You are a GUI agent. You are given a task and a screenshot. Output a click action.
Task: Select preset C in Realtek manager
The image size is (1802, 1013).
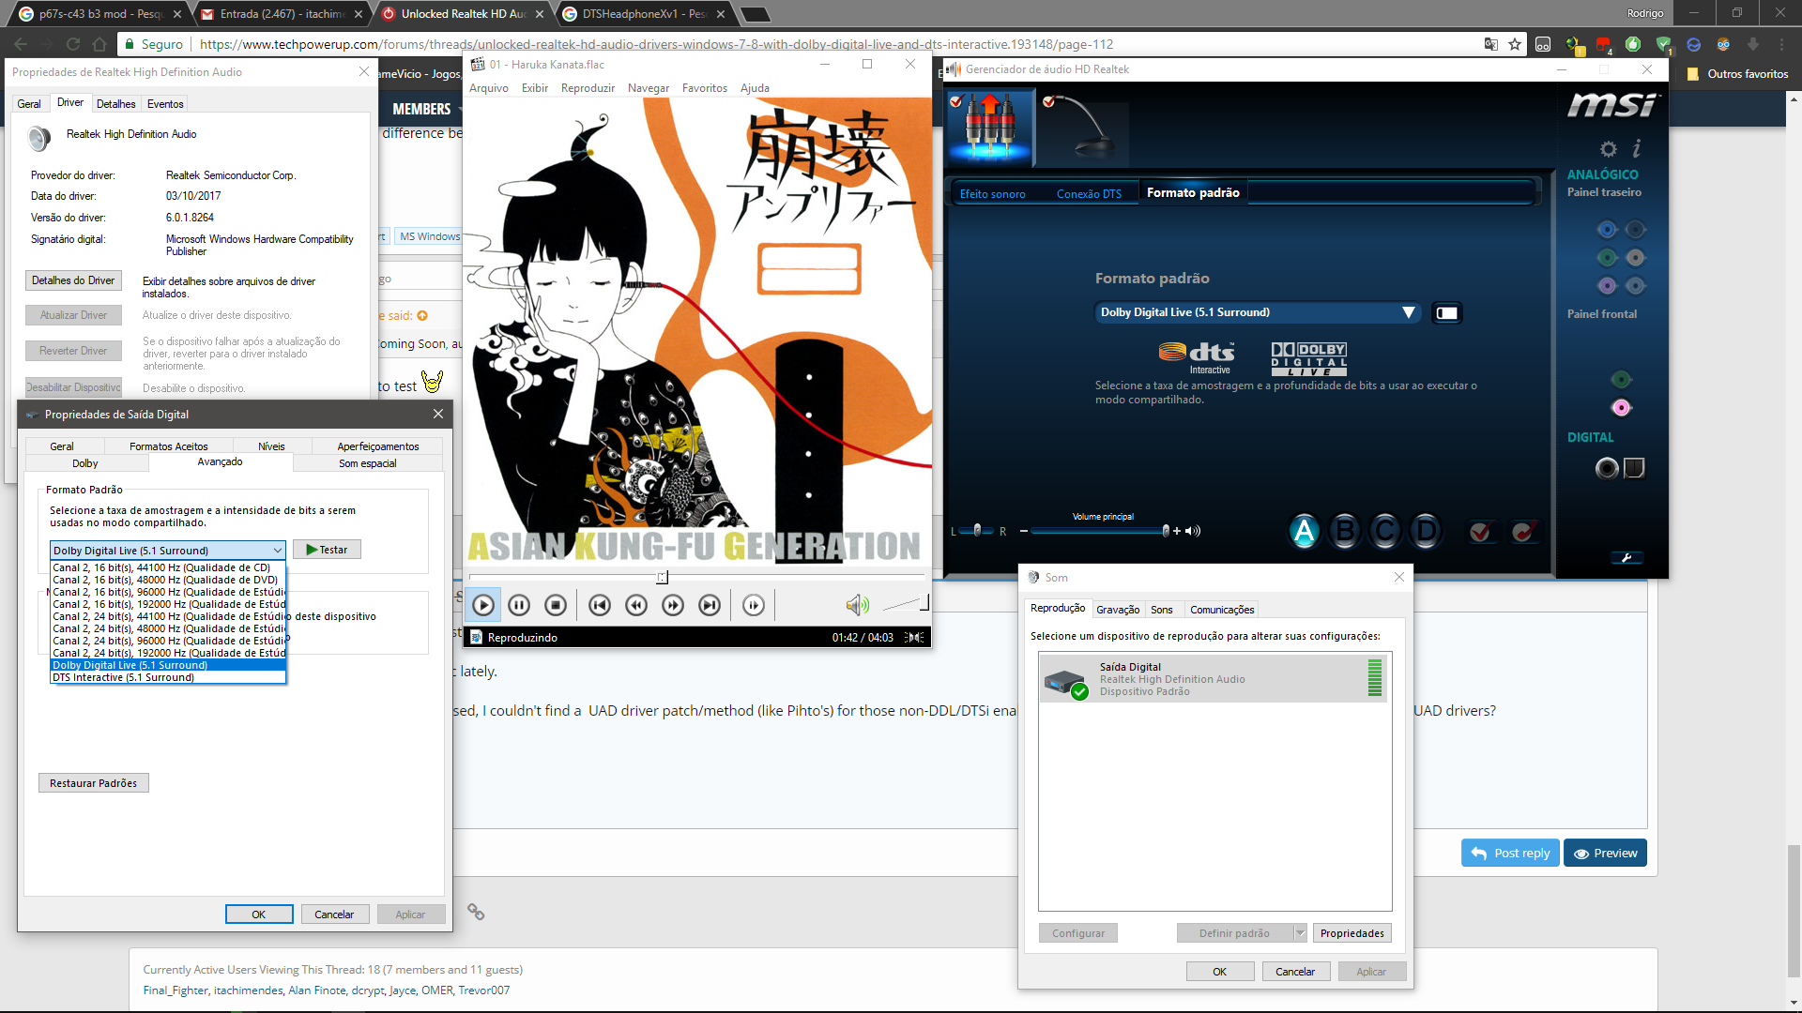click(1385, 532)
